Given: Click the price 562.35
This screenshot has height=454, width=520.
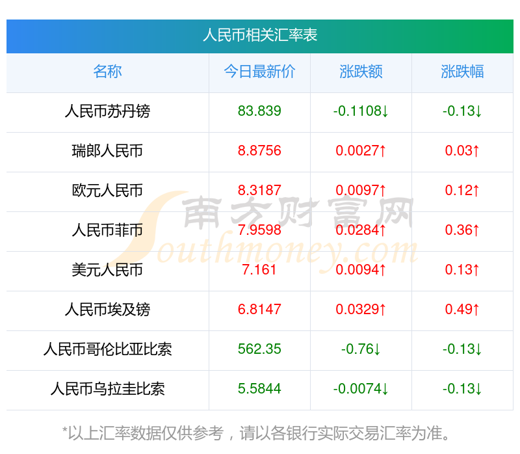Looking at the screenshot, I should coord(259,349).
